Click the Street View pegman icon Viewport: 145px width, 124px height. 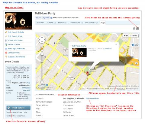click(x=42, y=49)
